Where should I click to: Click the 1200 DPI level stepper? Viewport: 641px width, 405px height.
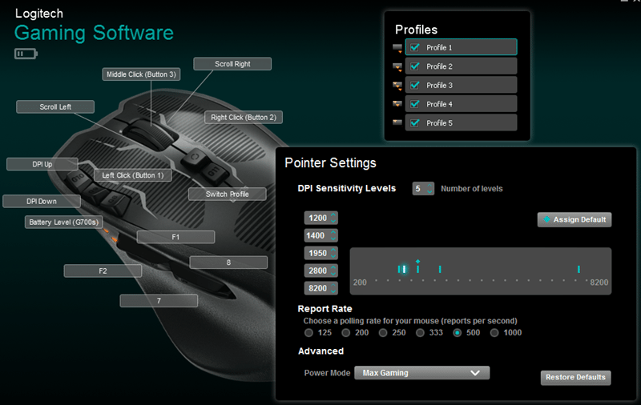[333, 218]
